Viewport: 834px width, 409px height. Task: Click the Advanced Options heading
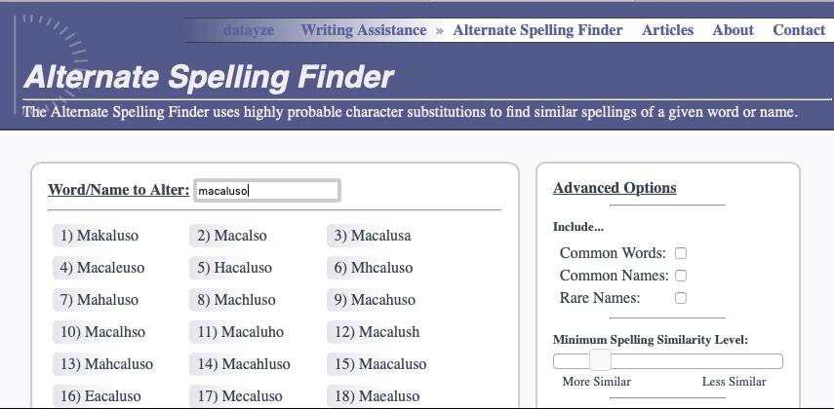(x=615, y=188)
